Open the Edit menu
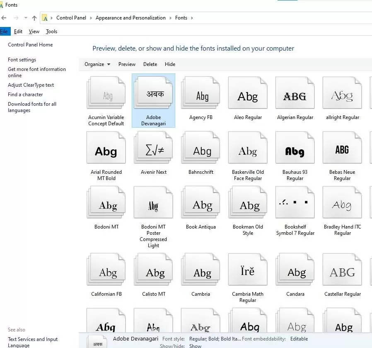This screenshot has height=348, width=372. click(x=18, y=32)
